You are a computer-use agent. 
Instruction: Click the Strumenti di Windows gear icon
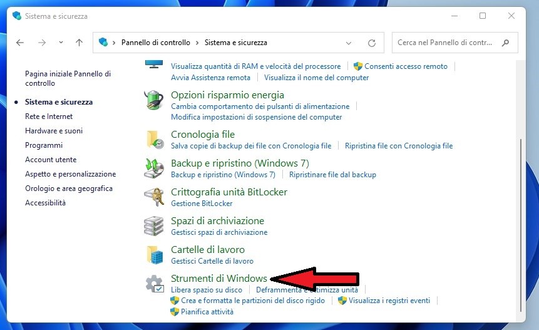(x=155, y=284)
